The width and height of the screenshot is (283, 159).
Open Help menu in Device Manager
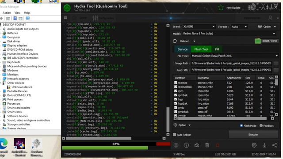[27, 13]
